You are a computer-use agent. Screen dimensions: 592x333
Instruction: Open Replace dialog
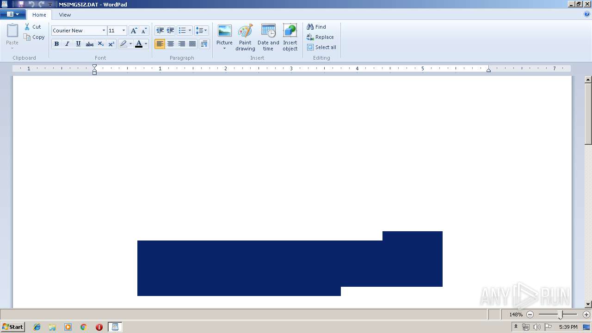(x=320, y=37)
